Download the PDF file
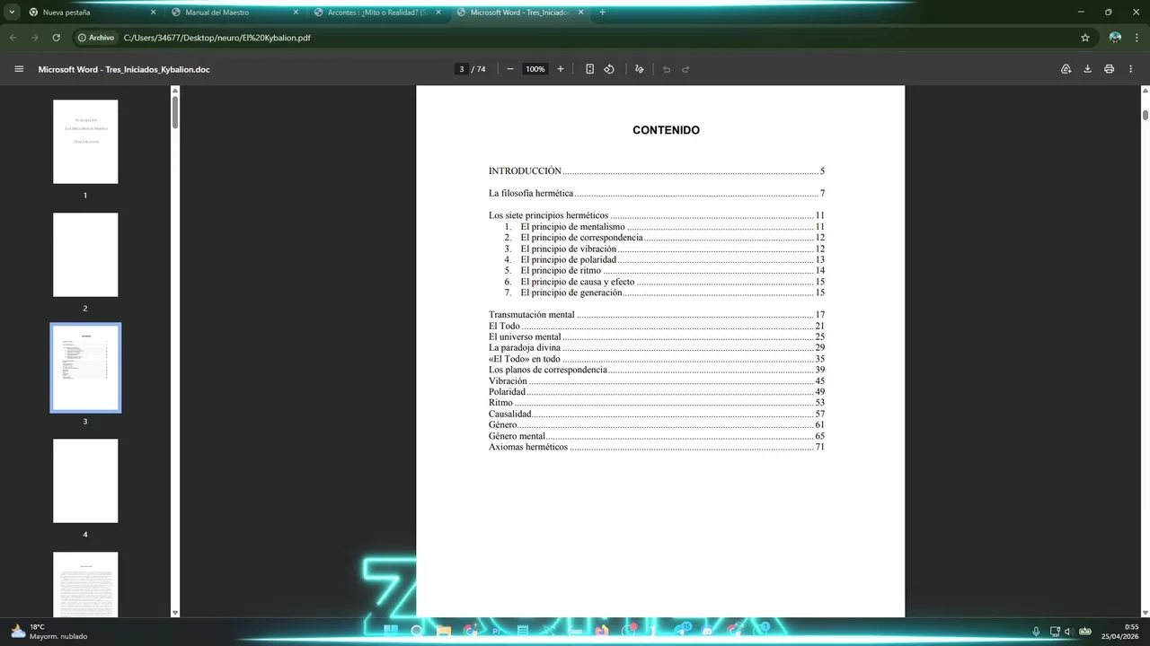 [x=1087, y=69]
